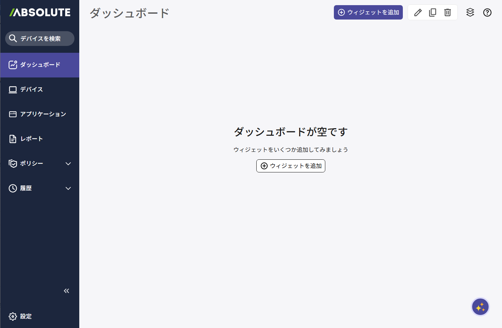Click the デバイスを検索 search field
This screenshot has width=502, height=328.
pyautogui.click(x=40, y=38)
